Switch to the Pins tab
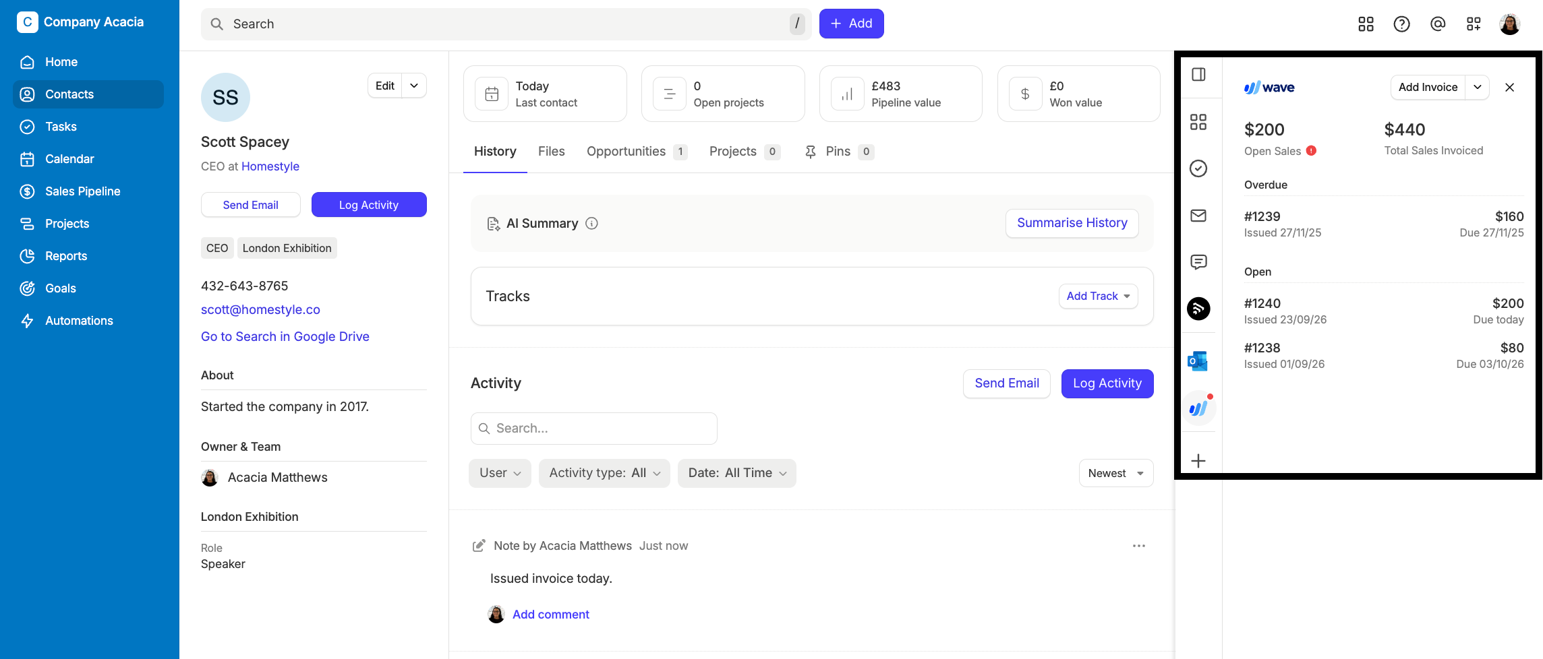Image resolution: width=1543 pixels, height=659 pixels. click(x=839, y=152)
